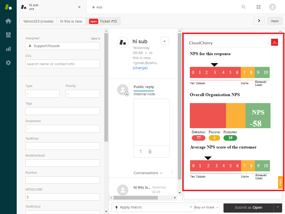285x214 pixels.
Task: Open the Zendesk products grid icon
Action: [259, 7]
